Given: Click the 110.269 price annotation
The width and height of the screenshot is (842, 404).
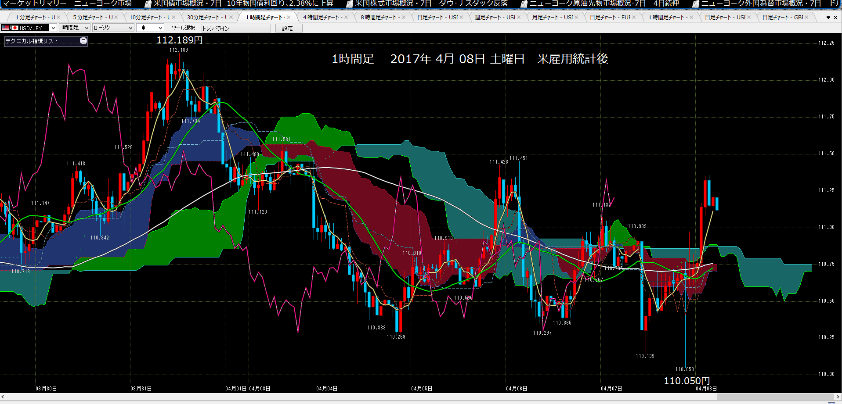Looking at the screenshot, I should (x=396, y=337).
